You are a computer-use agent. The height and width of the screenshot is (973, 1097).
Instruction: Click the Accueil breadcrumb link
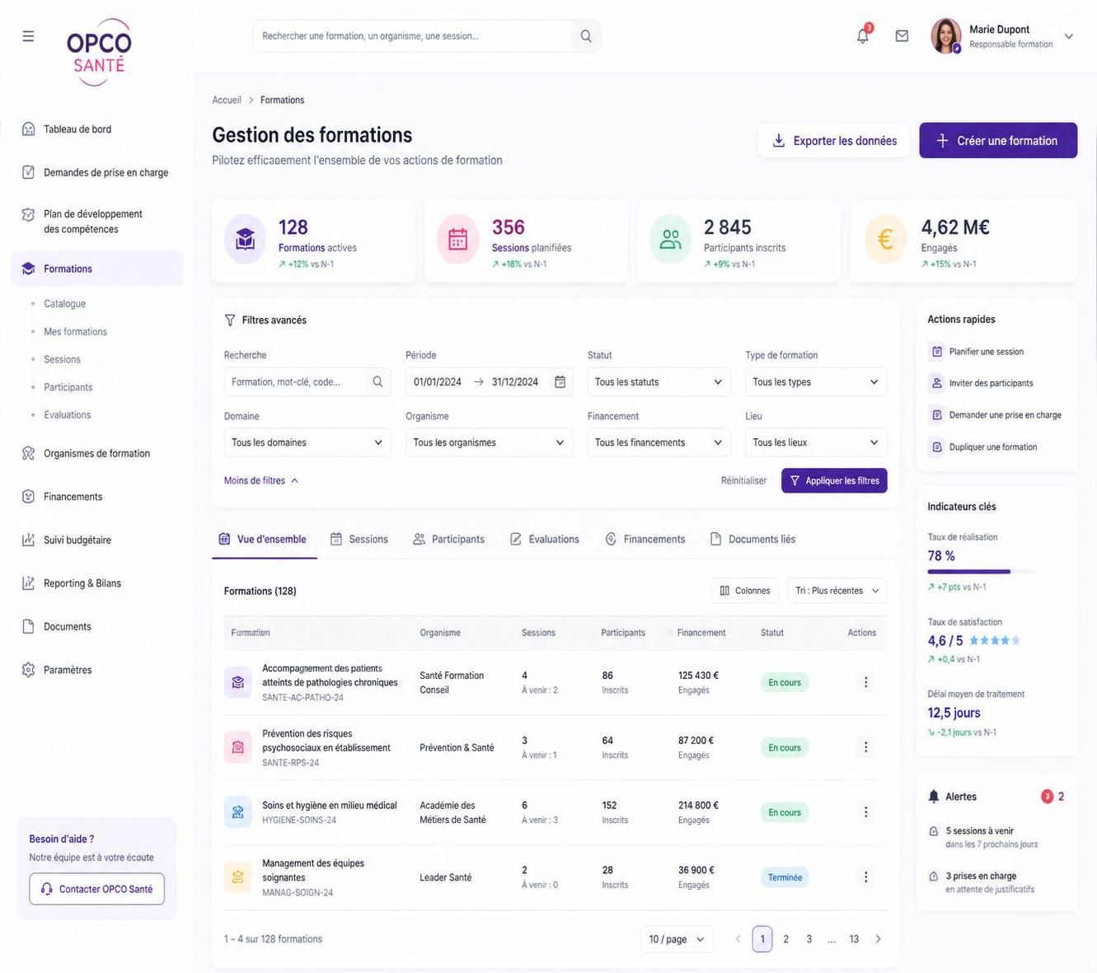(x=227, y=100)
